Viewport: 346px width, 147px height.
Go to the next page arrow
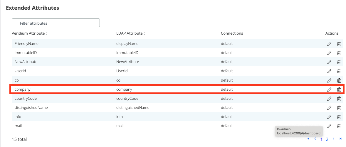coord(334,139)
